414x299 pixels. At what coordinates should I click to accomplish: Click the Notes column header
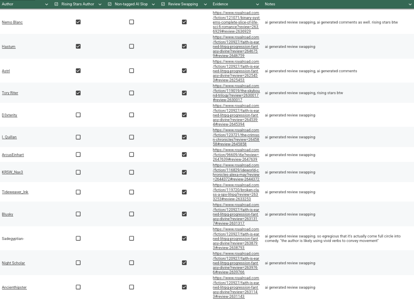pyautogui.click(x=270, y=4)
